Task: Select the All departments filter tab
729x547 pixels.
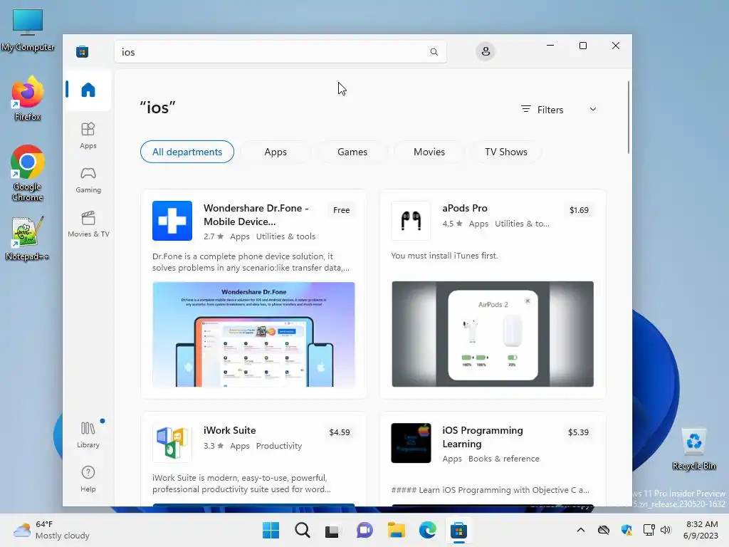Action: tap(187, 152)
